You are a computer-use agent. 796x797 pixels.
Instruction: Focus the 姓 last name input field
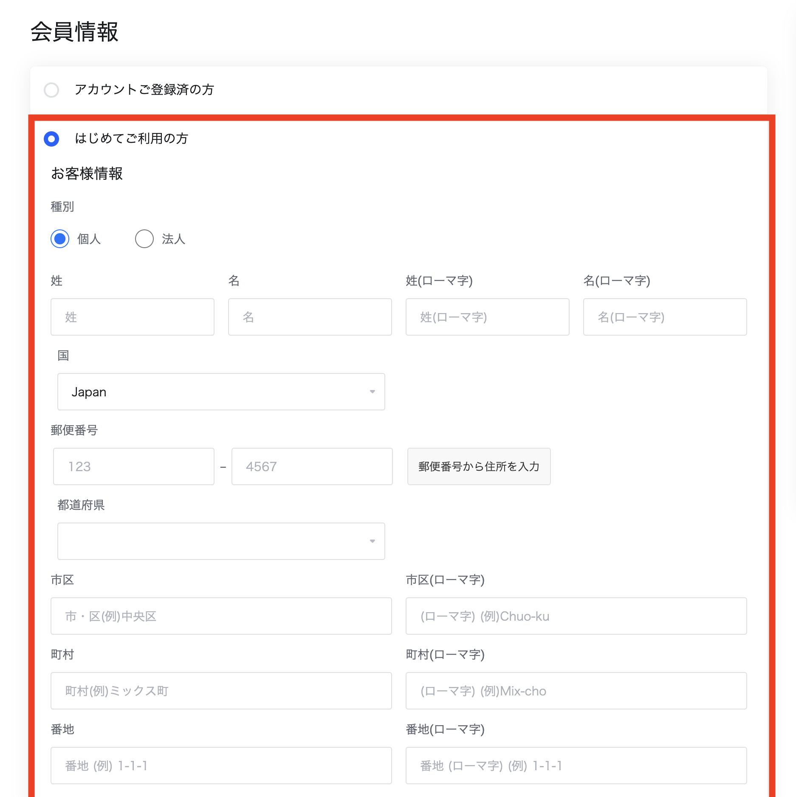[133, 317]
